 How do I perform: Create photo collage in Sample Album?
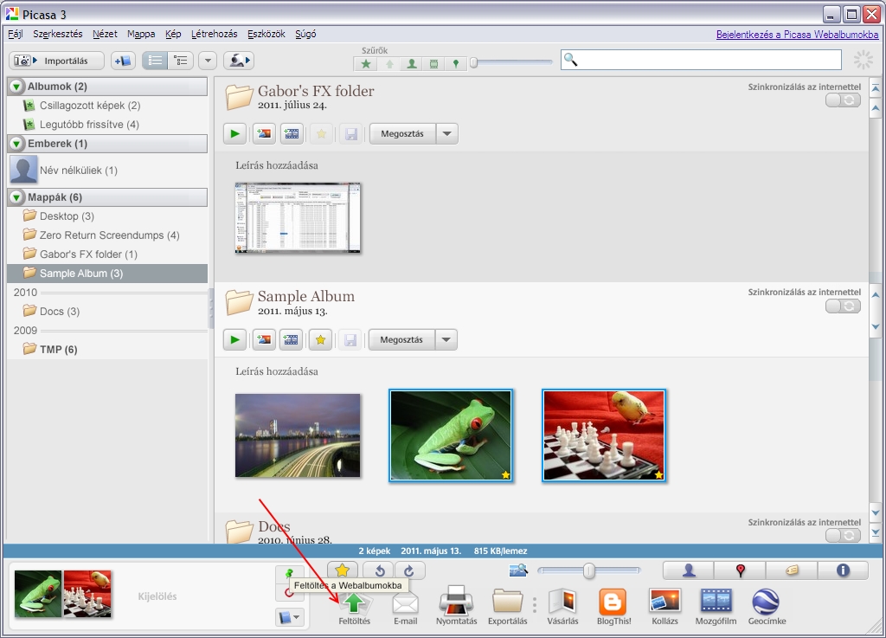[264, 339]
